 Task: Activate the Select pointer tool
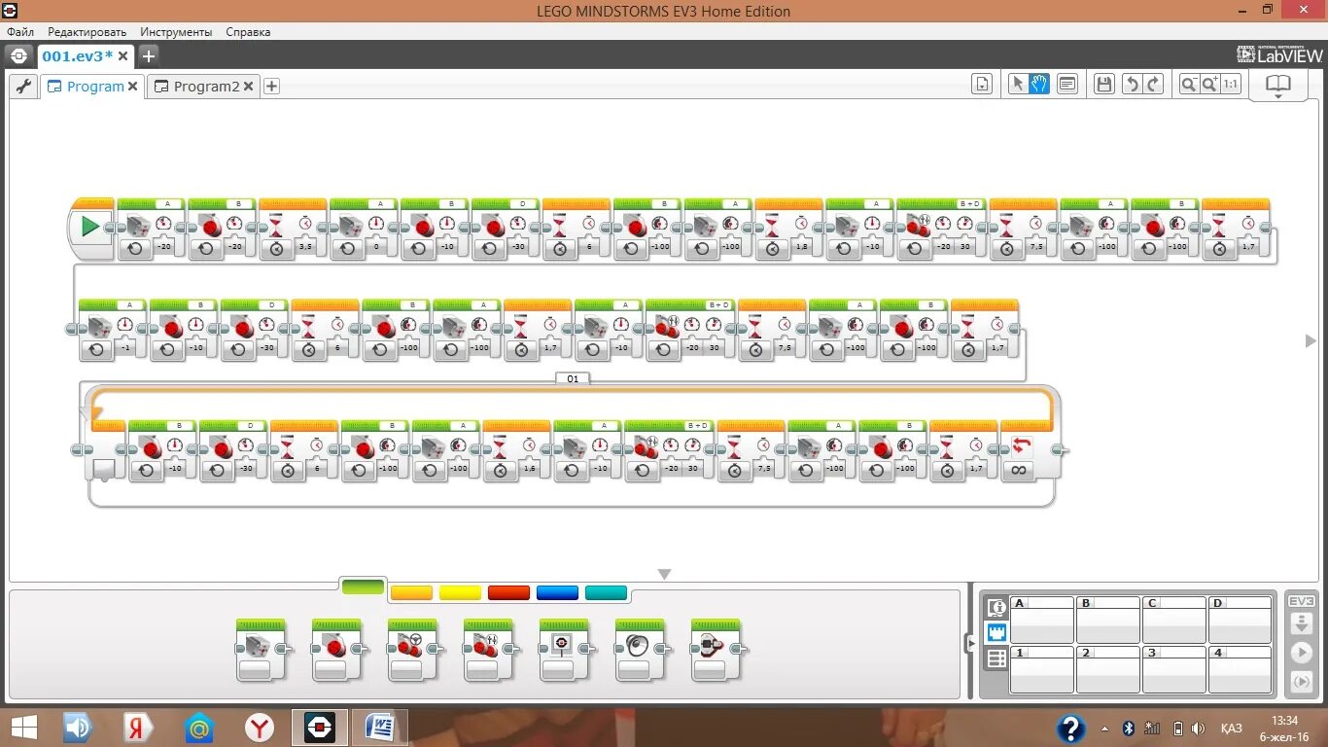[1018, 85]
